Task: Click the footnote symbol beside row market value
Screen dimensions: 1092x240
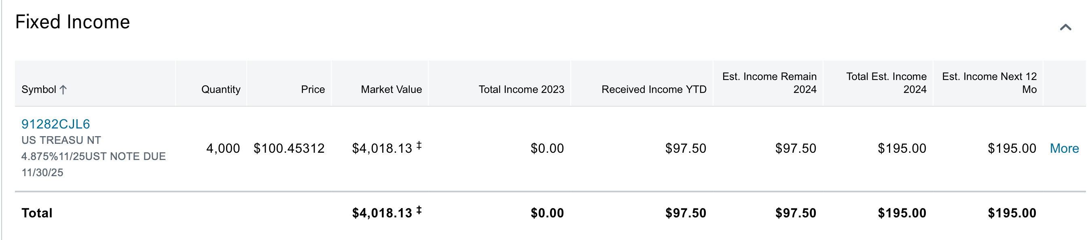Action: coord(419,145)
